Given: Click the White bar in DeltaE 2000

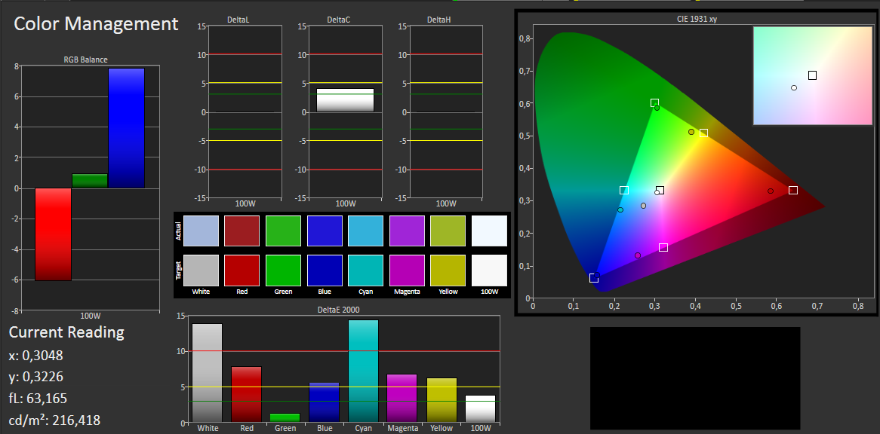Looking at the screenshot, I should click(207, 373).
